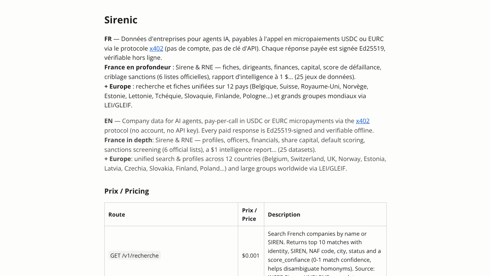Screen dimensions: 491x276
Task: Click the bold 'France in depth' text
Action: click(128, 140)
